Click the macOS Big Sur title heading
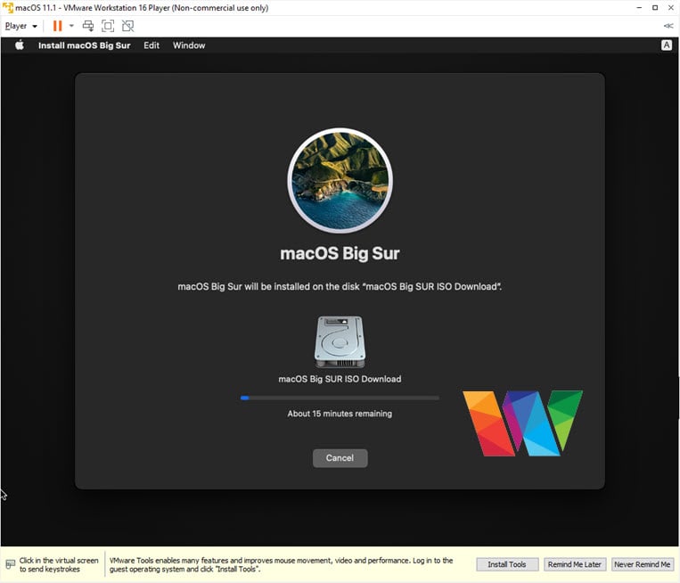 coord(340,253)
